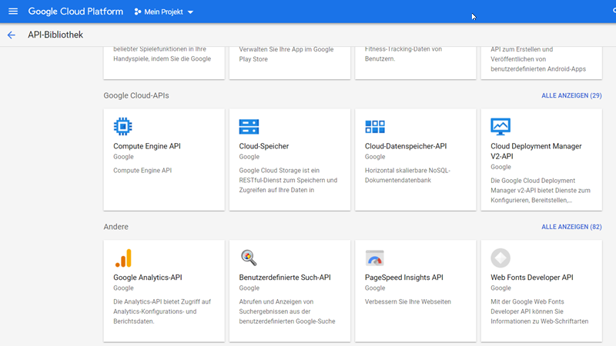Click the Compute Engine API chip icon

coord(122,126)
